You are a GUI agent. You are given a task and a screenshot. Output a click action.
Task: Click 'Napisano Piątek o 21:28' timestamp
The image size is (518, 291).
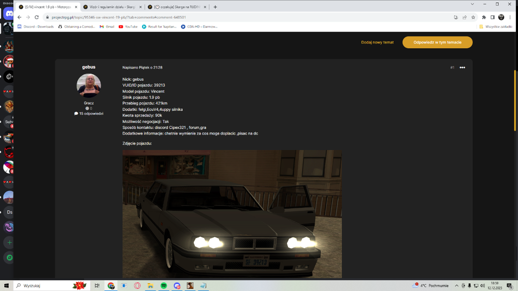tap(142, 67)
